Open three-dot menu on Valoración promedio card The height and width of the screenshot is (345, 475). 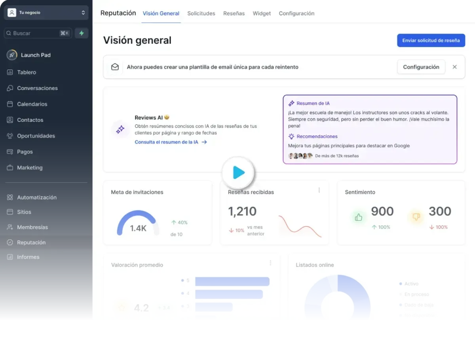coord(270,263)
